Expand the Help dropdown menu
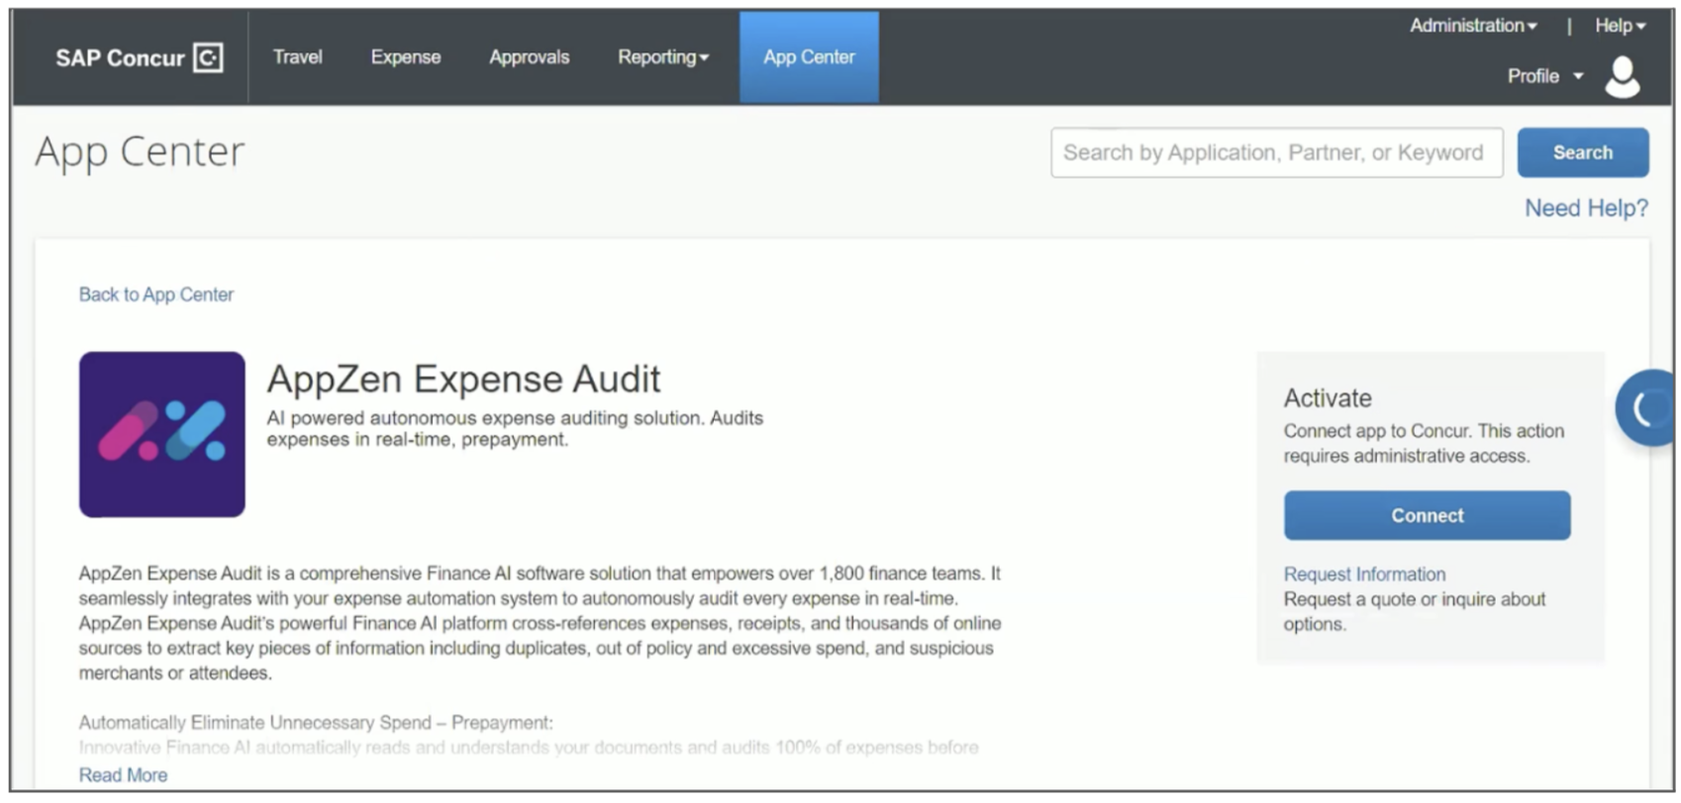 pyautogui.click(x=1620, y=26)
